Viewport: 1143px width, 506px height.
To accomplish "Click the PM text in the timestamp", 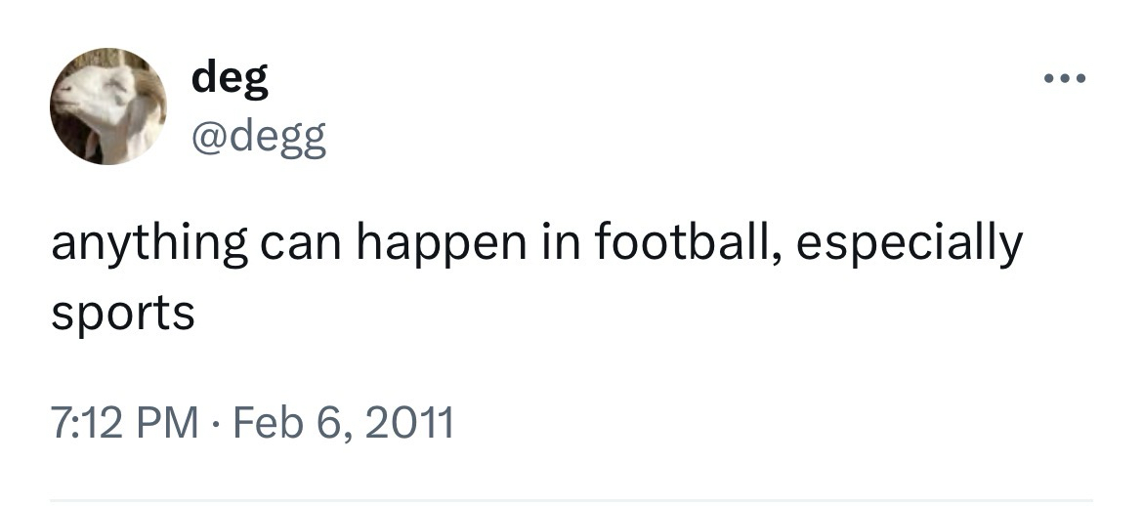I will (x=166, y=423).
